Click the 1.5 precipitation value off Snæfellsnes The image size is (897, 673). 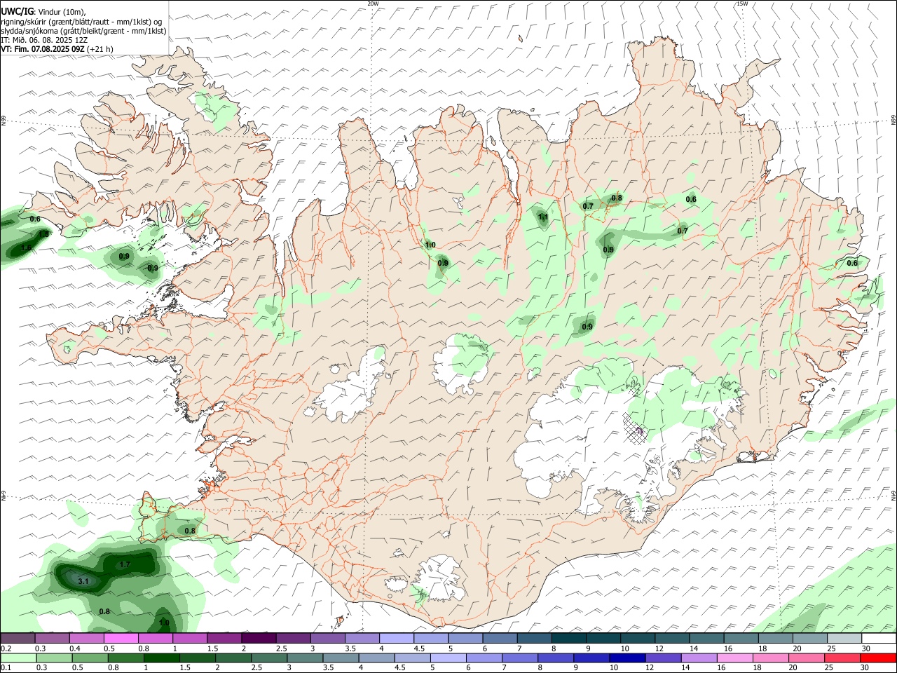pyautogui.click(x=43, y=234)
